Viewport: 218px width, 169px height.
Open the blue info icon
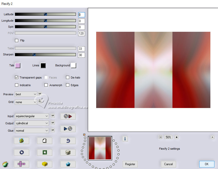pos(125,139)
